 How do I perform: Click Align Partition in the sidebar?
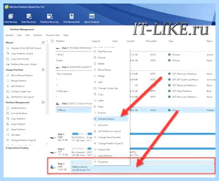pos(16,124)
